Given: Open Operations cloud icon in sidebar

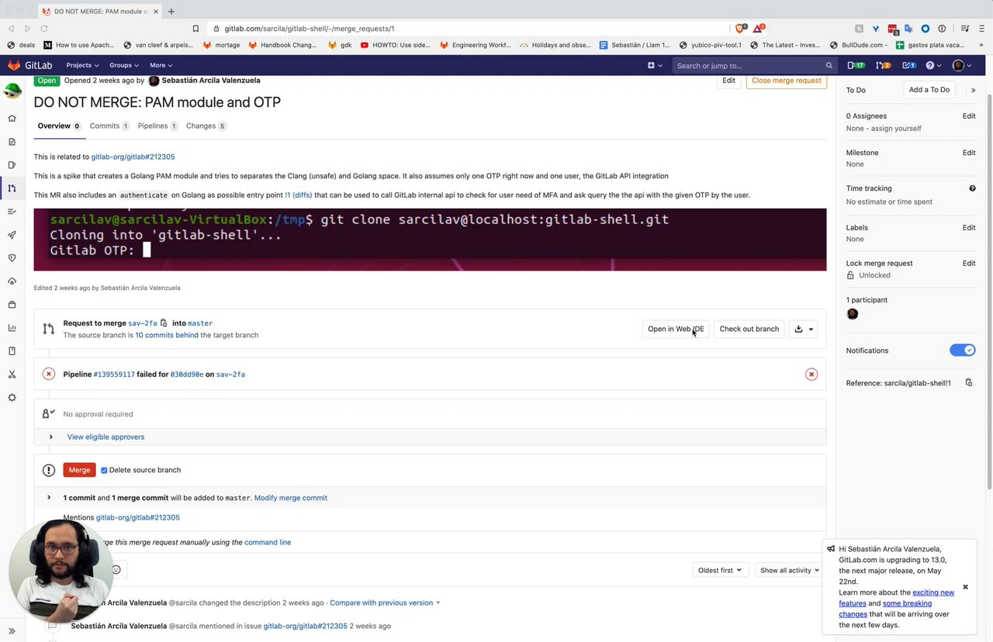Looking at the screenshot, I should point(12,281).
